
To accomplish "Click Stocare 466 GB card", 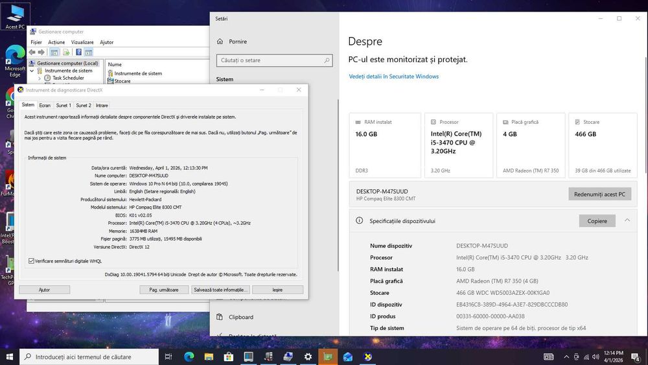I will pyautogui.click(x=603, y=145).
